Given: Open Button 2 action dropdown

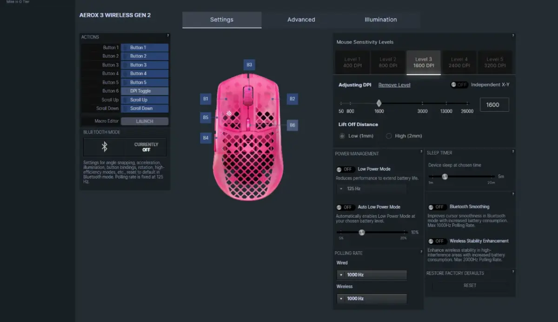Looking at the screenshot, I should (145, 56).
